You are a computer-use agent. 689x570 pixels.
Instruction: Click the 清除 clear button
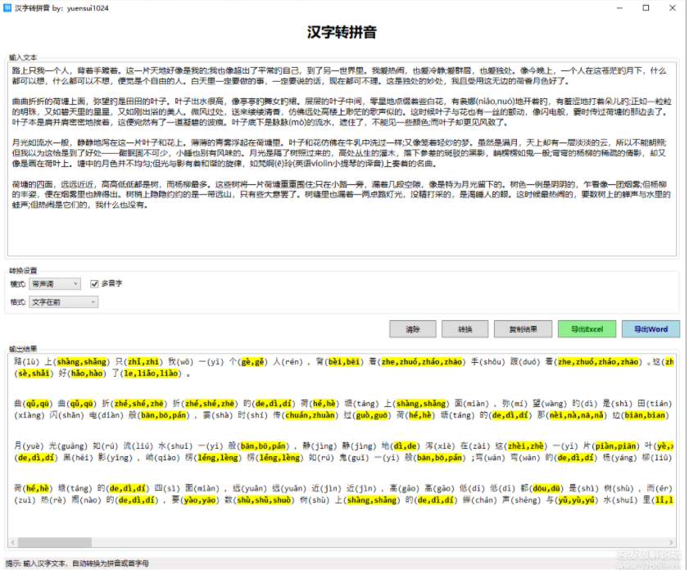click(414, 328)
